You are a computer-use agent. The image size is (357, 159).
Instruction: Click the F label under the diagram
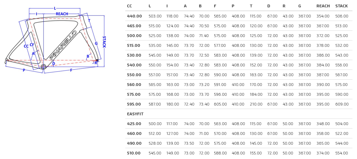click(71, 70)
